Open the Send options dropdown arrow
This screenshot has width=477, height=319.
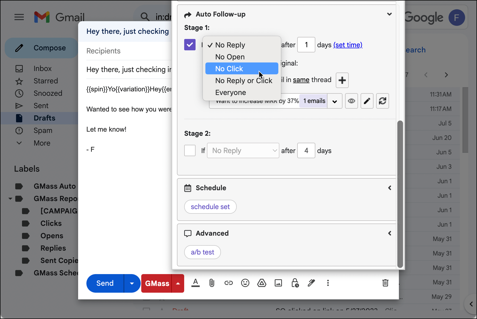[132, 283]
